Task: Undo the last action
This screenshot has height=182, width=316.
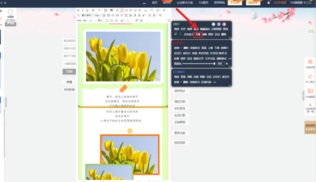Action: click(128, 21)
